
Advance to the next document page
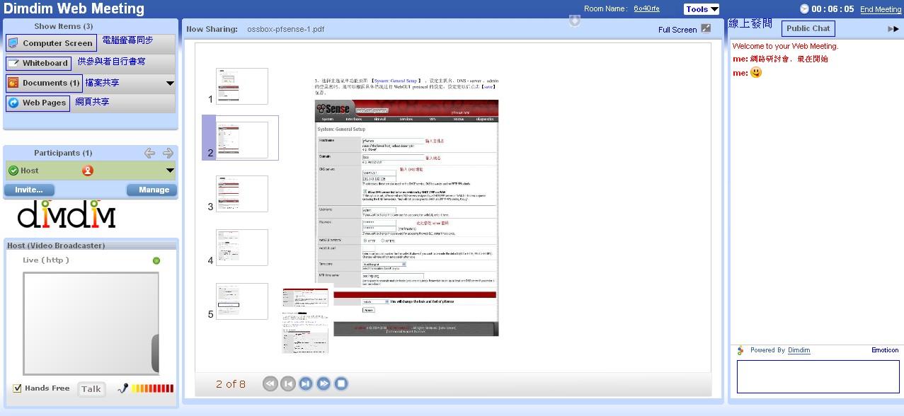[x=305, y=383]
